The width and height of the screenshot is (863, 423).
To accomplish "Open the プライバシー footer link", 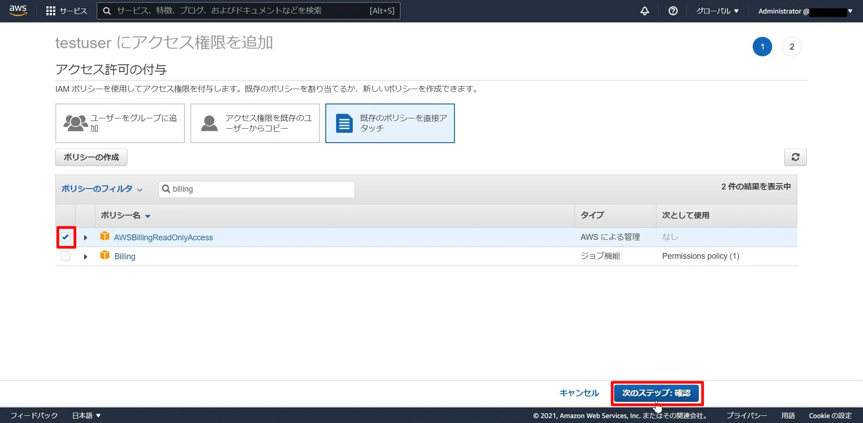I will 746,415.
